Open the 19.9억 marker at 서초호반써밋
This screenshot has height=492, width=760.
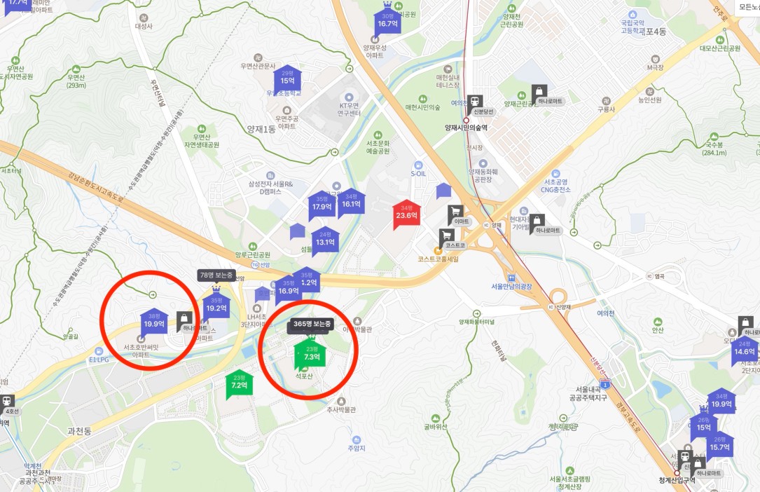pos(154,322)
